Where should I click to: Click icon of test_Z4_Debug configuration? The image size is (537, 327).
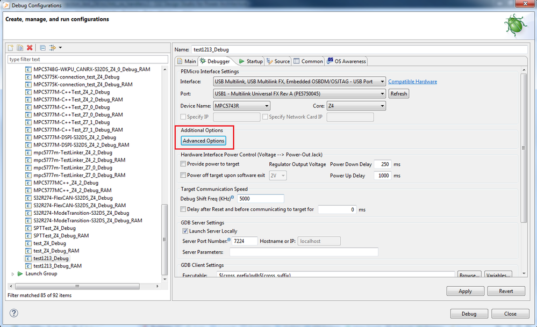click(x=28, y=243)
